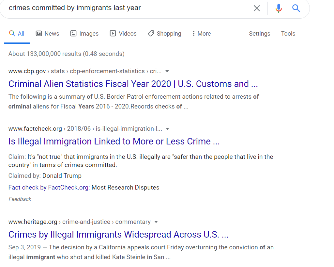The image size is (334, 267).
Task: Clear the search query with X icon
Action: (x=257, y=8)
